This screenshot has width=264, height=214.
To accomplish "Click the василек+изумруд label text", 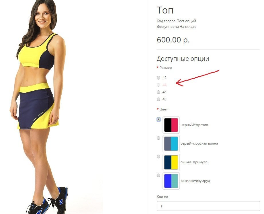I will 195,181.
